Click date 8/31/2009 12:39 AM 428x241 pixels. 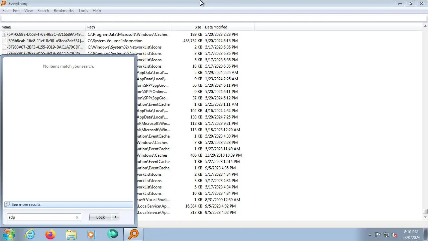coord(222,200)
